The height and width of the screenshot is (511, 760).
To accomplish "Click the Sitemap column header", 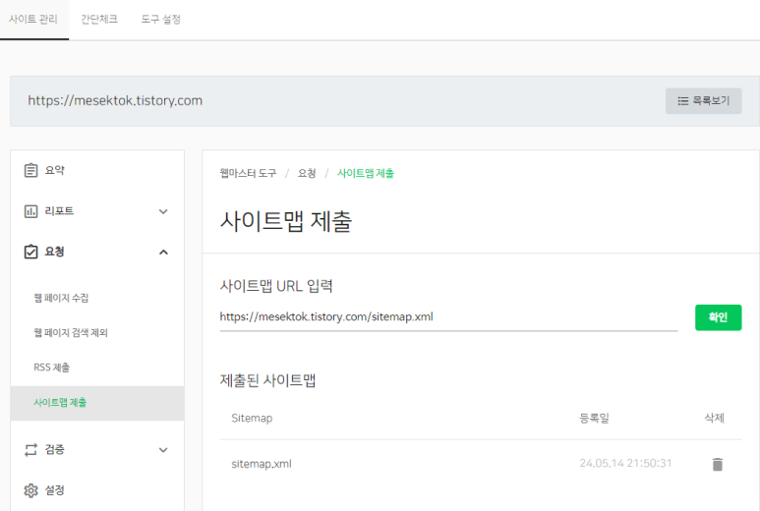I will 252,418.
